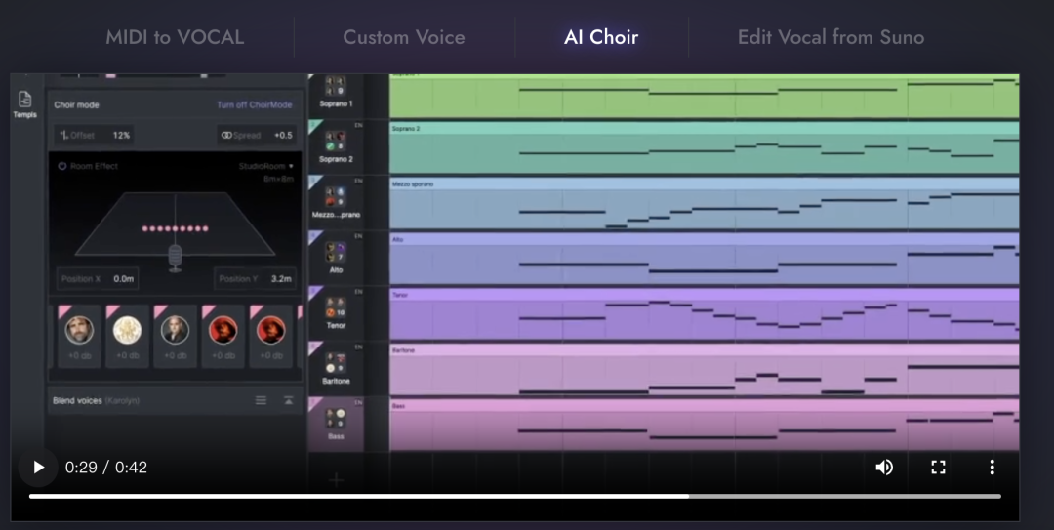This screenshot has width=1054, height=530.
Task: Click the Bass track voice icon
Action: [x=336, y=420]
